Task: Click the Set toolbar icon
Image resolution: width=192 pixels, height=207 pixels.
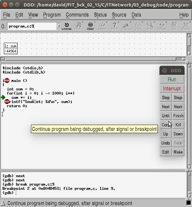Action: tap(174, 26)
